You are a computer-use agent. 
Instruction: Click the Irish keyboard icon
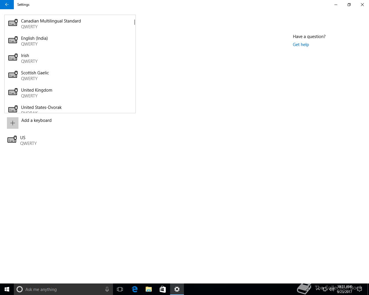pos(13,57)
